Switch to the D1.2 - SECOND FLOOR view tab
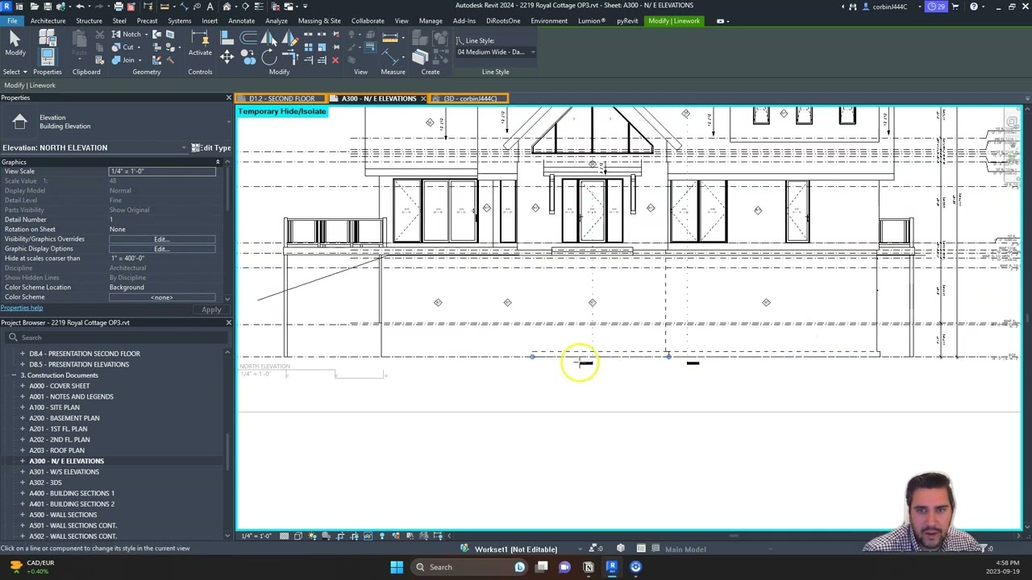Screen dimensions: 1032x580 [281, 98]
